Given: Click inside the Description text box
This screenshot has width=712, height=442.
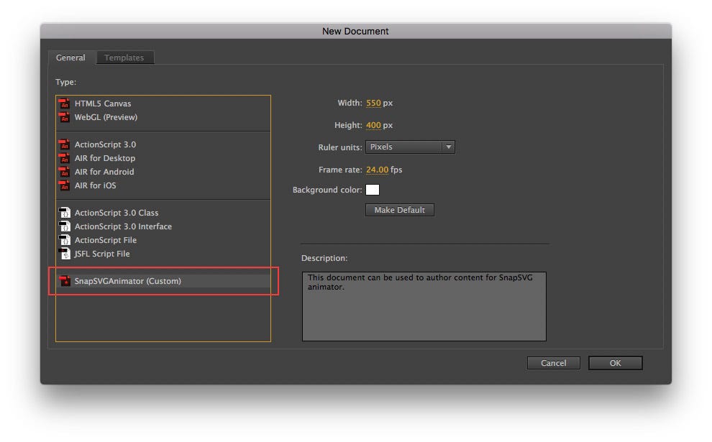Looking at the screenshot, I should 424,306.
